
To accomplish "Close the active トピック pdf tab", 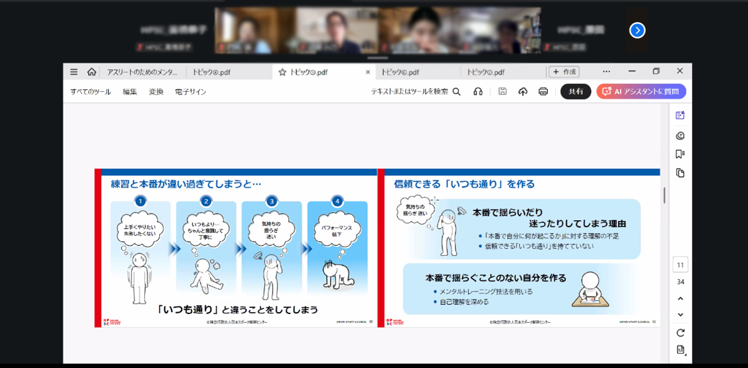I will pyautogui.click(x=368, y=73).
